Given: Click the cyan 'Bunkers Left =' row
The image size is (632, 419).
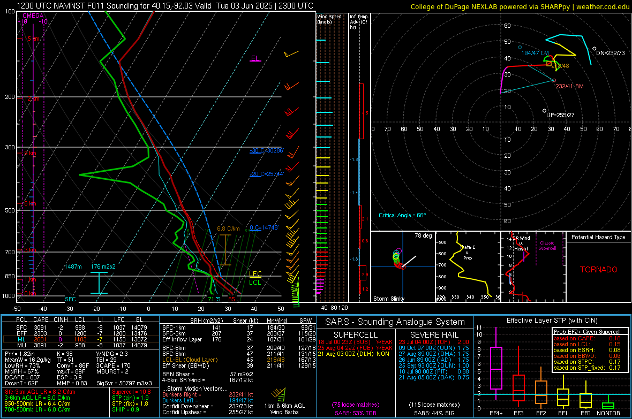Looking at the screenshot, I should point(208,400).
